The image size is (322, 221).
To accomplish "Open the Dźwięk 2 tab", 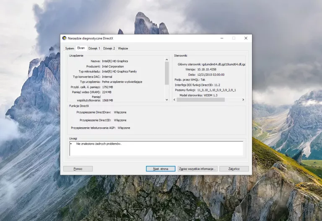I will pos(109,48).
